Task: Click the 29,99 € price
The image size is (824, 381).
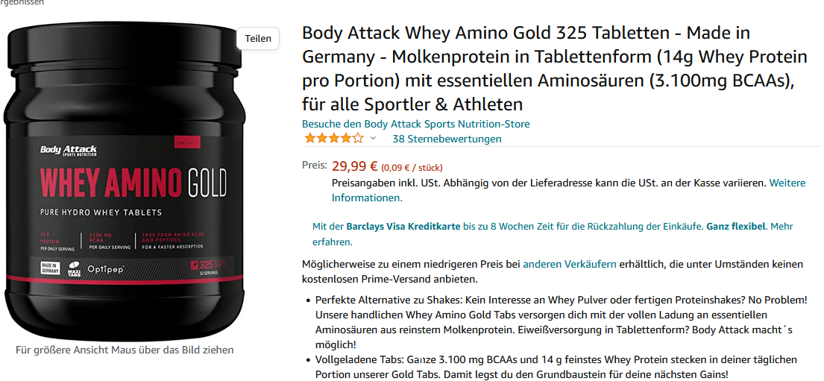Action: (x=355, y=166)
